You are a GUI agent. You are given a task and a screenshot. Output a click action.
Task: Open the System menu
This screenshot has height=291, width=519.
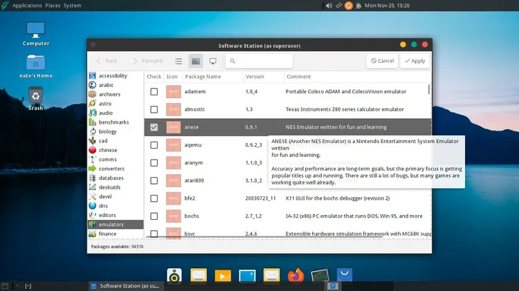click(72, 6)
